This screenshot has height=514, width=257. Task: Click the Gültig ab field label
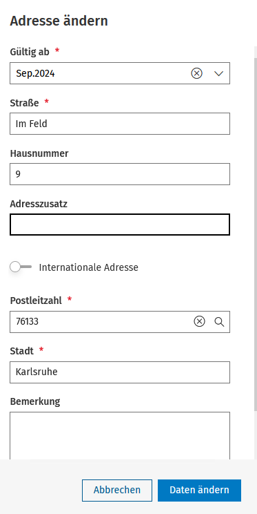30,52
